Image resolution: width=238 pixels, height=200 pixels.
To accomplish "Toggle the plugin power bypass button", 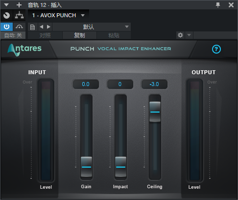I will click(x=6, y=27).
